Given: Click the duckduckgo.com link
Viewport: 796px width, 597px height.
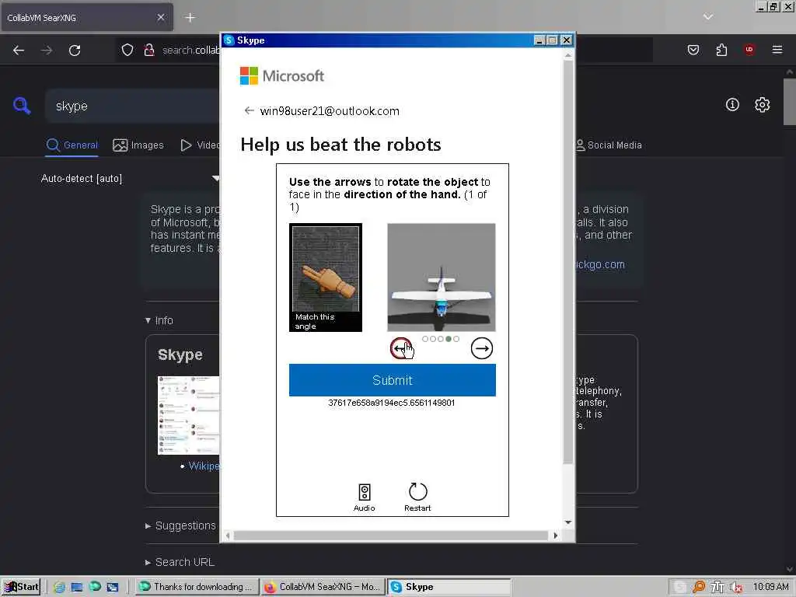Looking at the screenshot, I should [600, 264].
